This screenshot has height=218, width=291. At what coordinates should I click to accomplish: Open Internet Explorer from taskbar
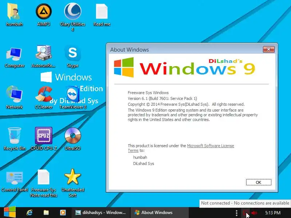click(29, 213)
